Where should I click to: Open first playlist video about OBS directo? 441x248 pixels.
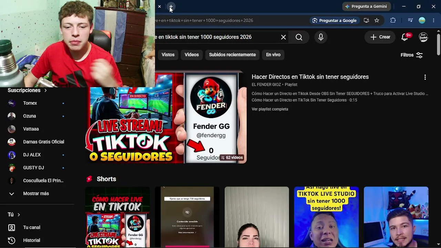(340, 94)
